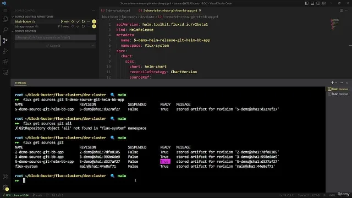
Task: Click flux-clusters breadcrumb segment
Action: click(129, 17)
